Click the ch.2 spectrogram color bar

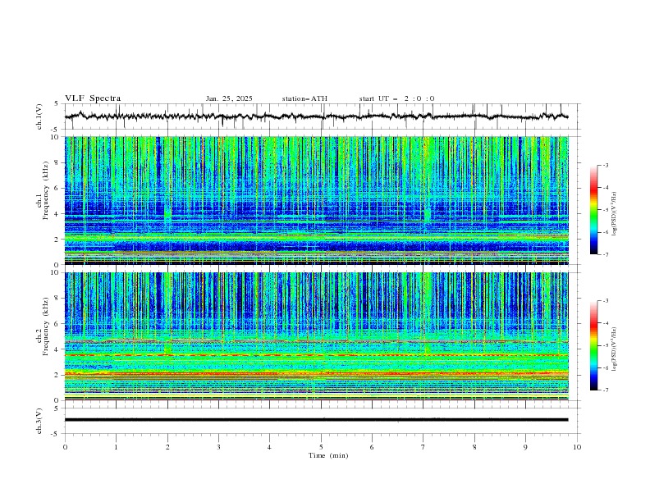coord(593,345)
